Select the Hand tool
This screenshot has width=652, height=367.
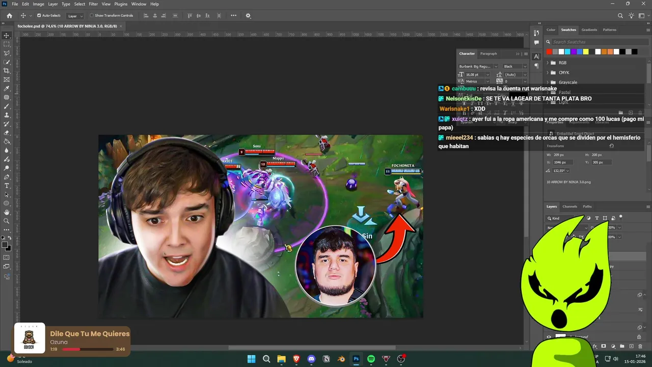(x=7, y=212)
